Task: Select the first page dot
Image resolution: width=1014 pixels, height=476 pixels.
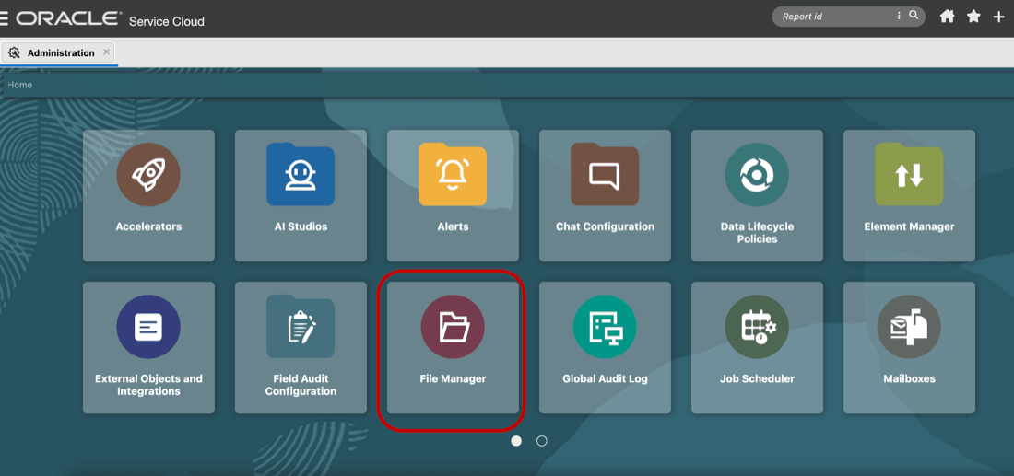Action: 516,440
